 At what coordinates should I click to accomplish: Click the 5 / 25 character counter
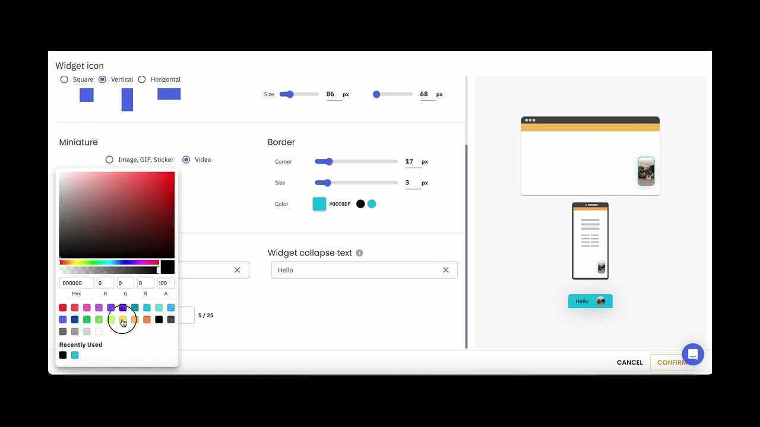tap(205, 316)
